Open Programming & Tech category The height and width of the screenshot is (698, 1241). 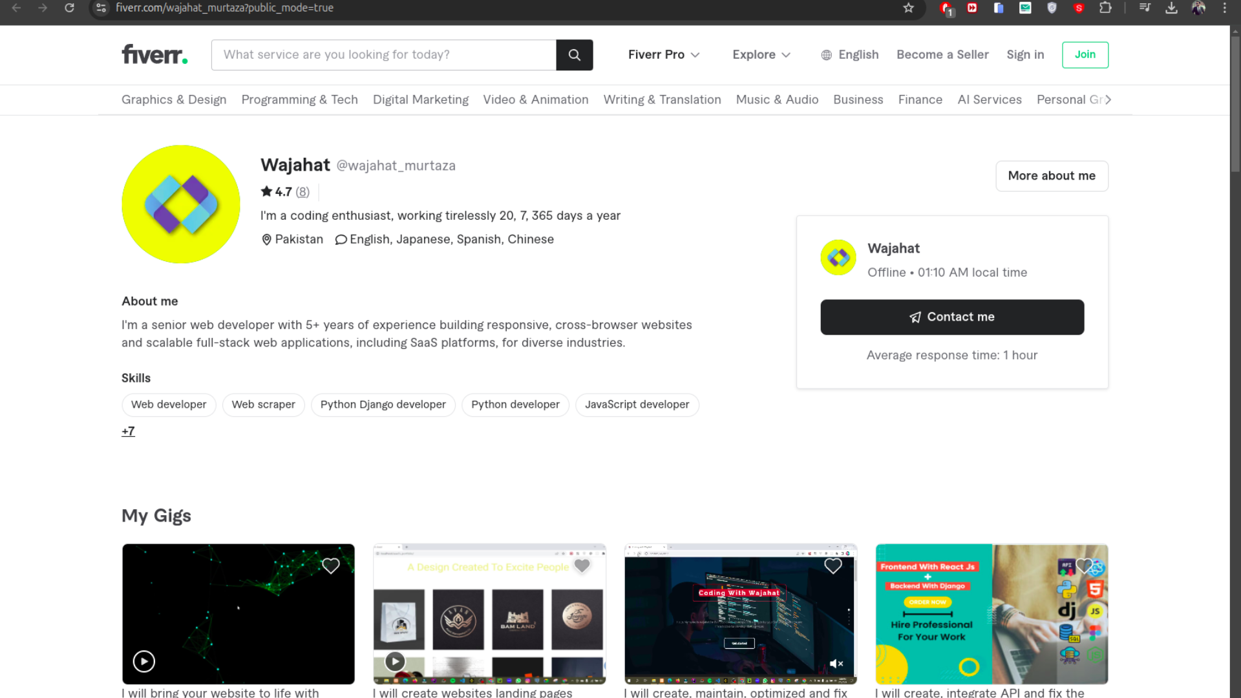click(299, 100)
